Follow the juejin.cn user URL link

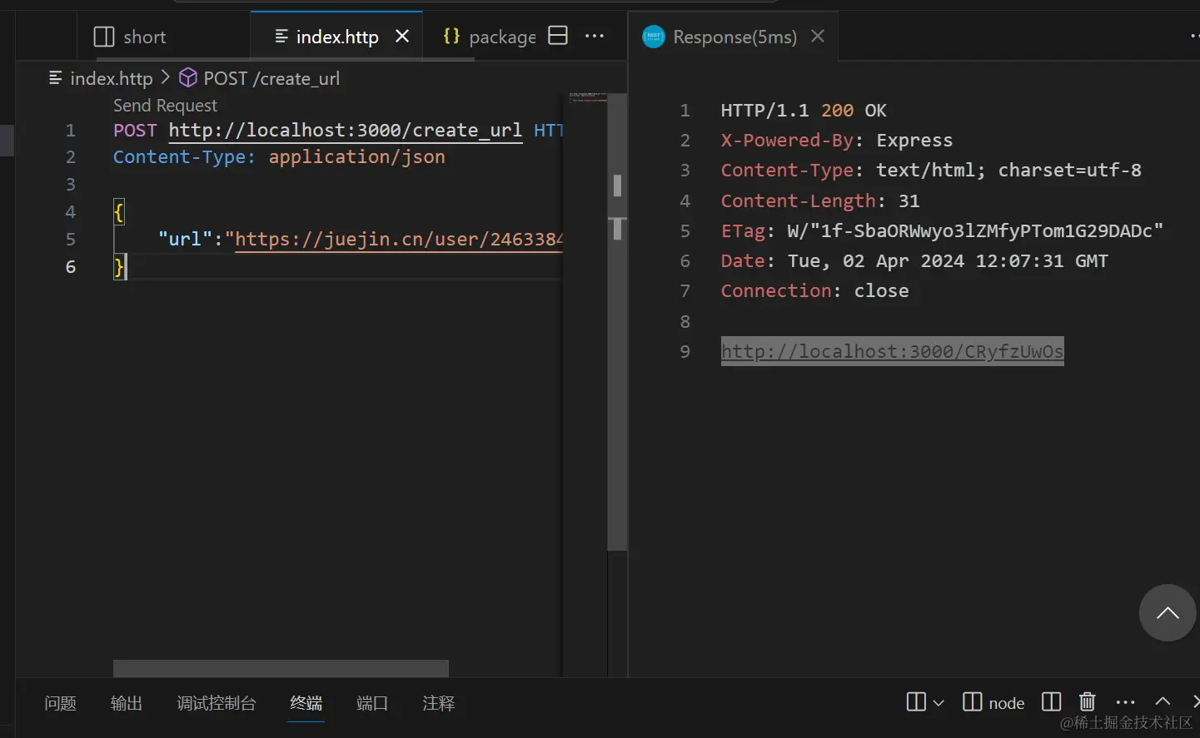tap(399, 240)
